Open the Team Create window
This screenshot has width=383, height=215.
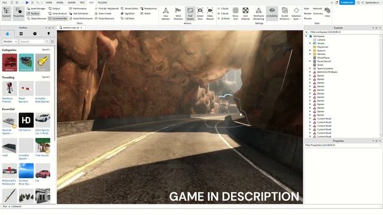[103, 13]
